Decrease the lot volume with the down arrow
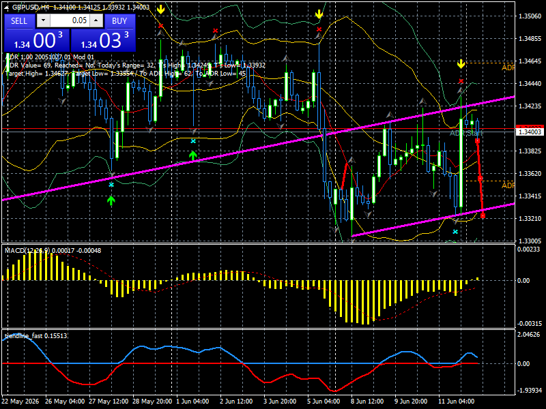546x409 pixels. tap(43, 20)
